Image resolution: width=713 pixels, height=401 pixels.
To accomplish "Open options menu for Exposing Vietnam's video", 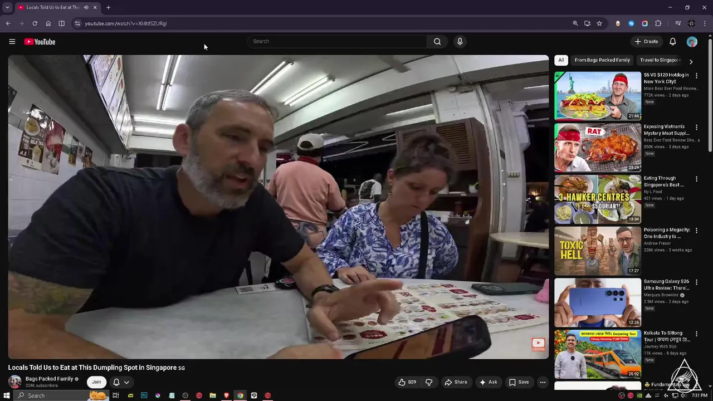I will pyautogui.click(x=696, y=128).
